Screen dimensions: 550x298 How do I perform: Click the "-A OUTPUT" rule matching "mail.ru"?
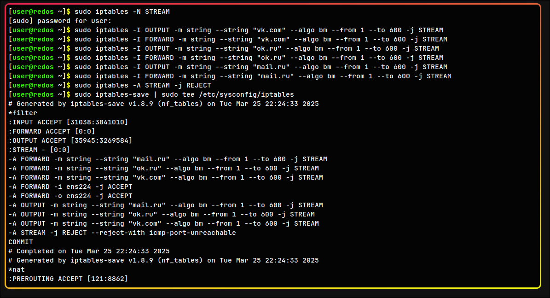click(x=166, y=205)
